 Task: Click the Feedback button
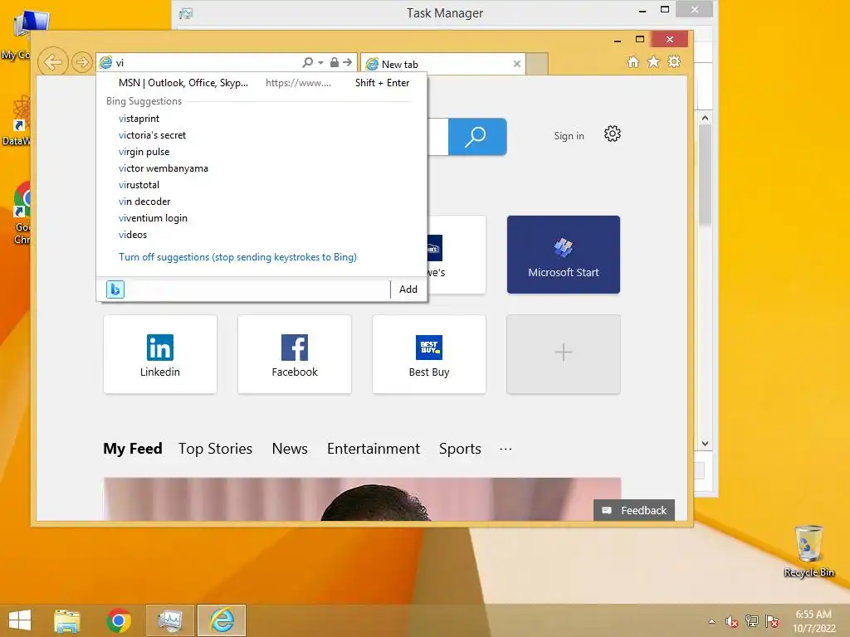coord(633,510)
